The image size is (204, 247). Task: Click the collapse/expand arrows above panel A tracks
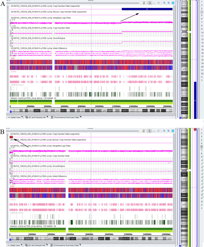click(8, 1)
